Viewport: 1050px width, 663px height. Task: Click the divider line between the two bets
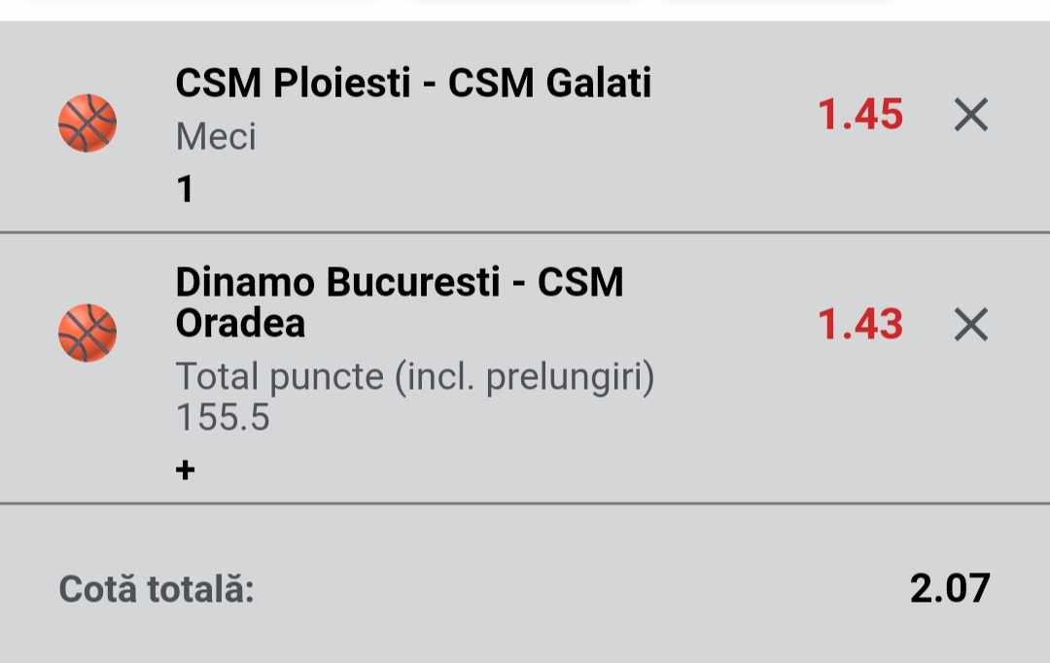525,233
